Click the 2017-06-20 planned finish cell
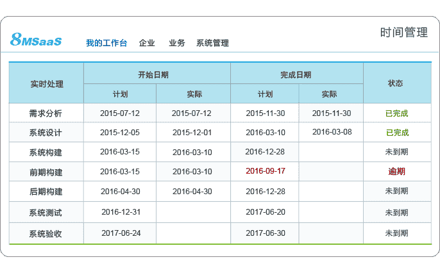Screen dimensions: 440x273 pos(266,212)
